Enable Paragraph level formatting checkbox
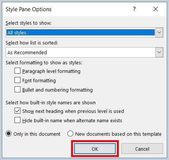169x160 pixels. [x=17, y=71]
